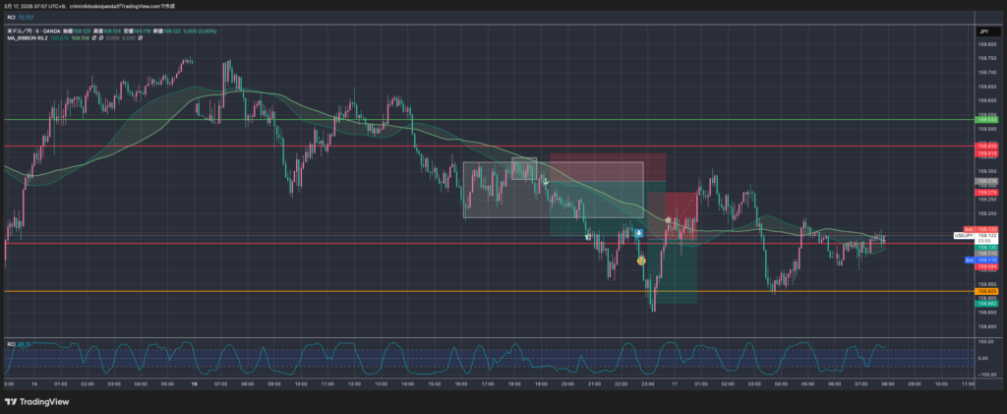Click the green 158.882 price label
This screenshot has height=414, width=1007.
[x=986, y=304]
